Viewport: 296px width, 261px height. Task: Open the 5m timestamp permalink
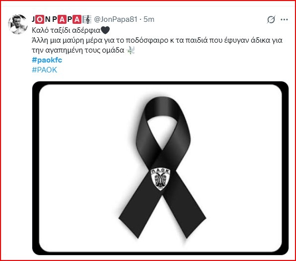click(x=149, y=19)
